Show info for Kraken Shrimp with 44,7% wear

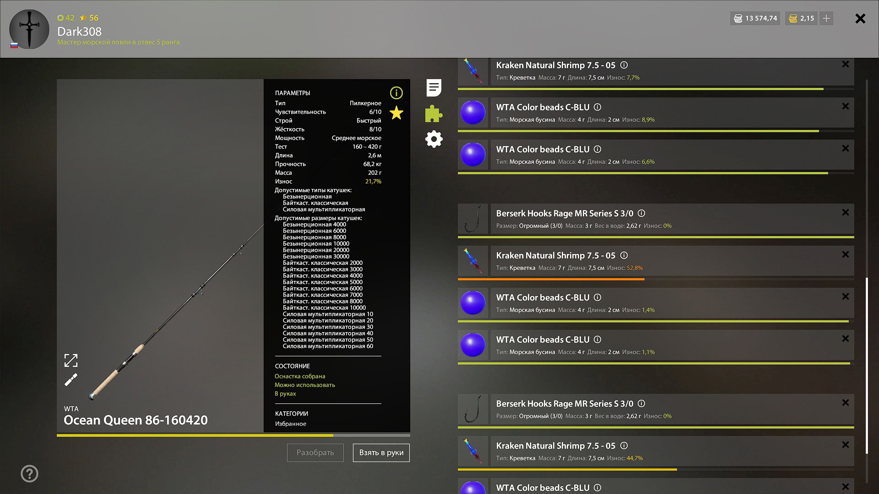pyautogui.click(x=624, y=446)
